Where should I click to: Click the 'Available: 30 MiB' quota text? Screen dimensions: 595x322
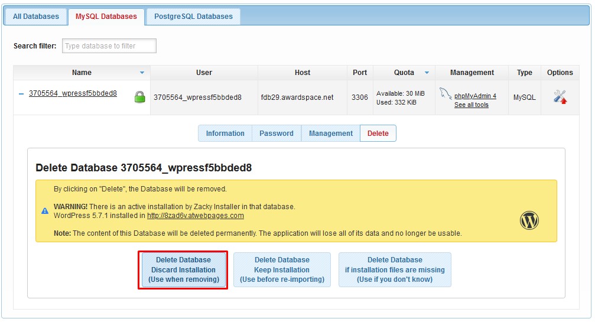(401, 93)
